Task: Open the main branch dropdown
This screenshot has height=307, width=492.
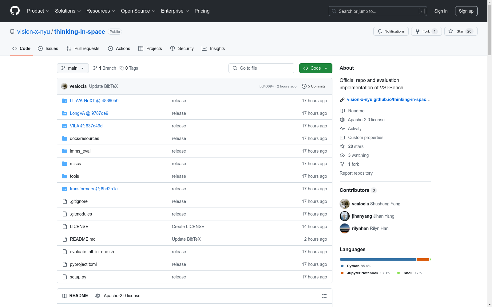Action: click(x=73, y=68)
